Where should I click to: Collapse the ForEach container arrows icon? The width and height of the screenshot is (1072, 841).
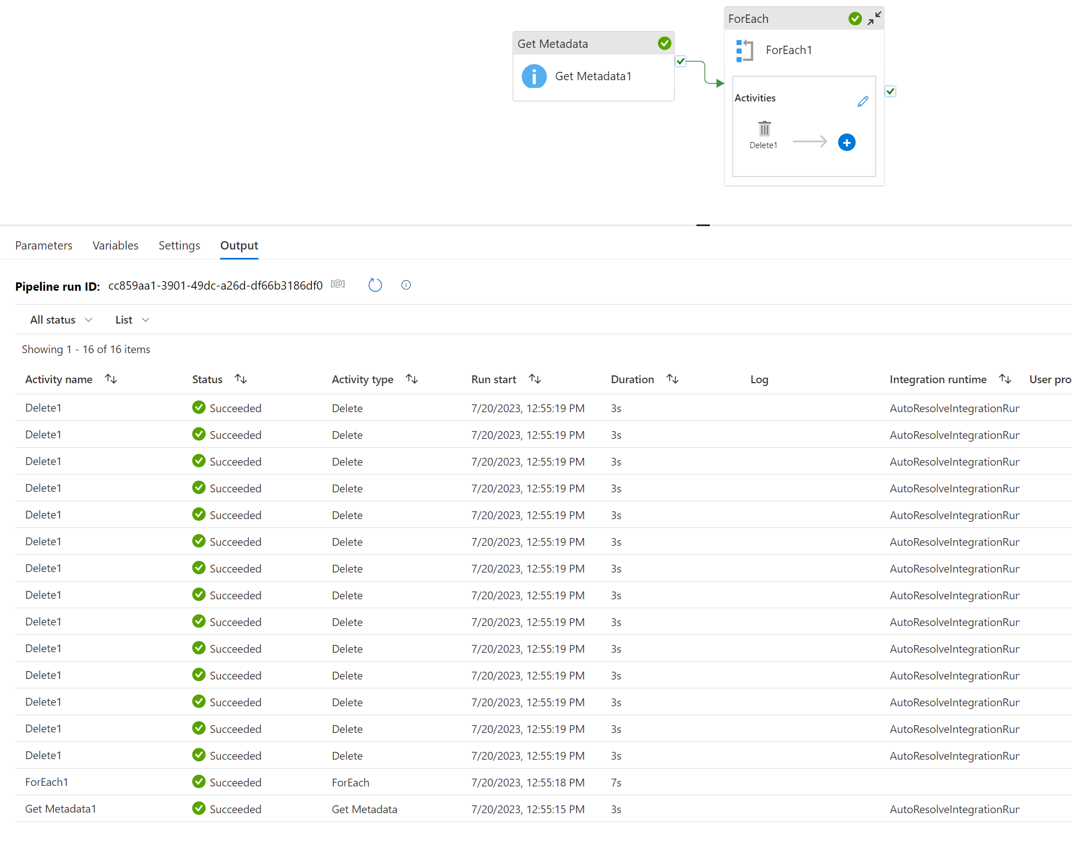pyautogui.click(x=874, y=18)
